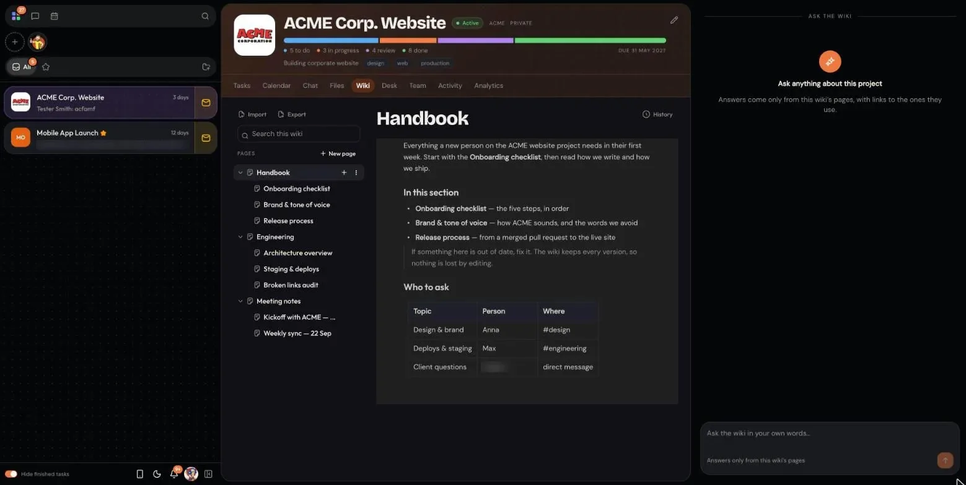
Task: Open notifications bell icon
Action: 174,474
